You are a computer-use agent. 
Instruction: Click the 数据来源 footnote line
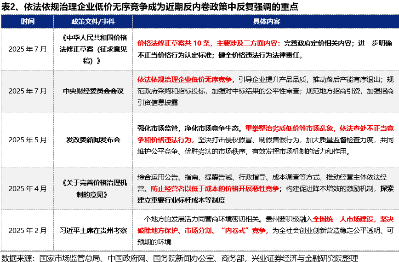coord(180,258)
